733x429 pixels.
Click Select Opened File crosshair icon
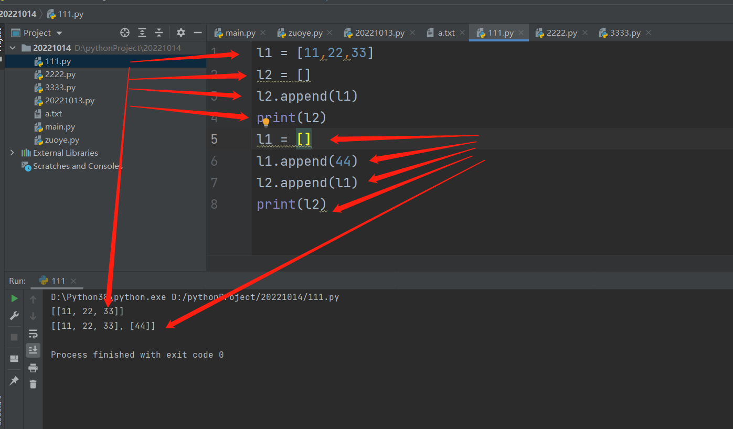click(x=125, y=33)
